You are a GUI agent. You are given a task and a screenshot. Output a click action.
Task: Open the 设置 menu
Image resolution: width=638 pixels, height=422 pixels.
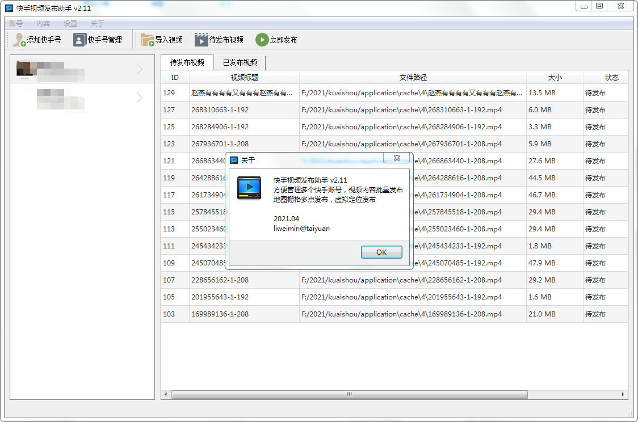tap(70, 24)
